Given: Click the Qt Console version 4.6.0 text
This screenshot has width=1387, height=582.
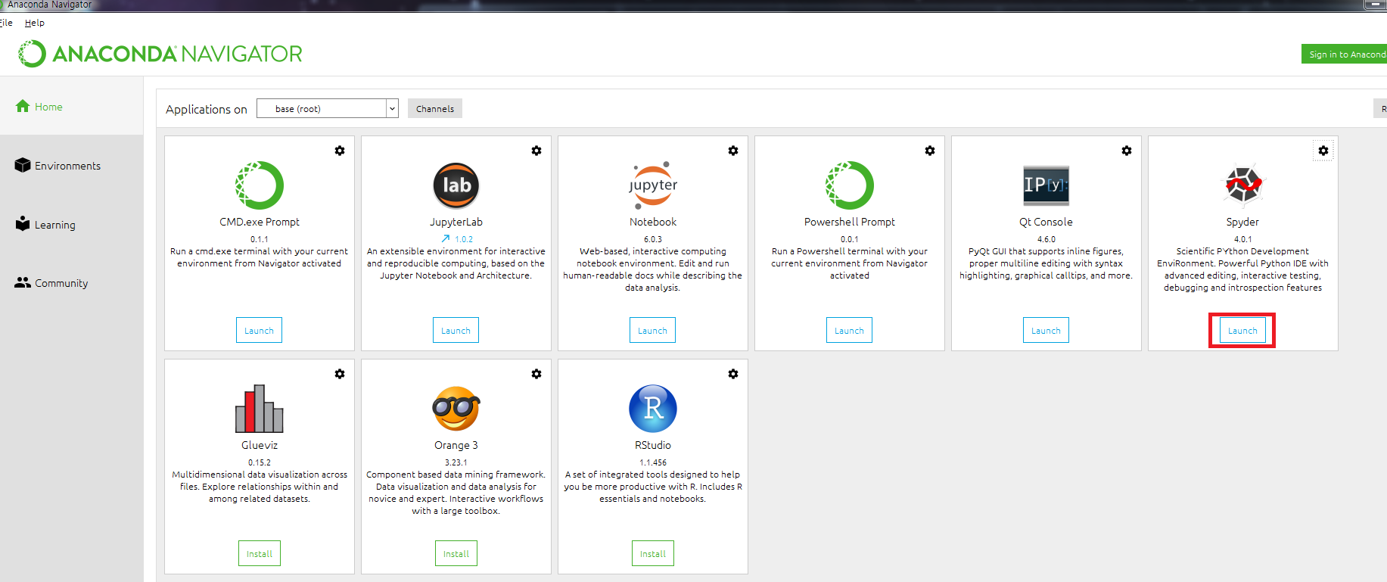Looking at the screenshot, I should [x=1046, y=239].
